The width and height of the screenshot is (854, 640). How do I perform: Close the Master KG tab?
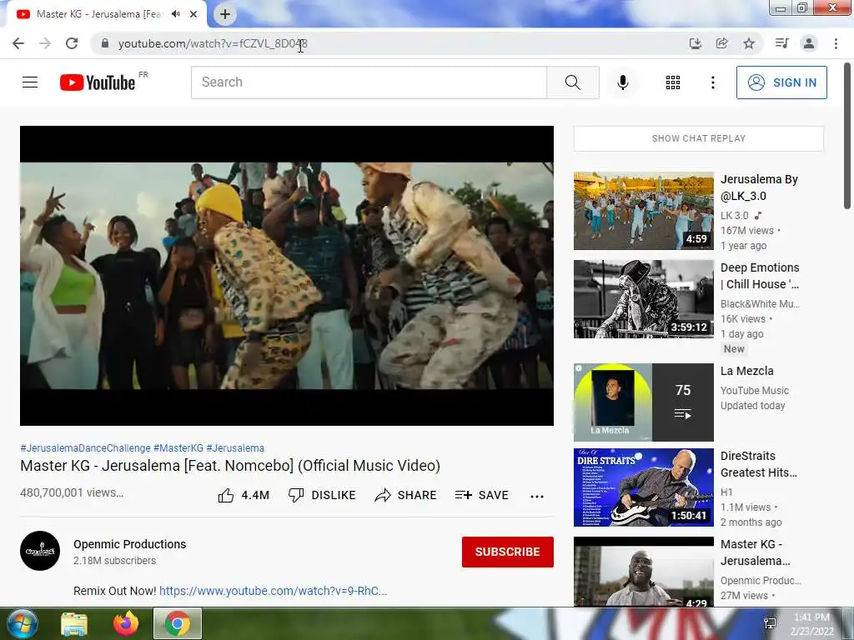[x=193, y=14]
